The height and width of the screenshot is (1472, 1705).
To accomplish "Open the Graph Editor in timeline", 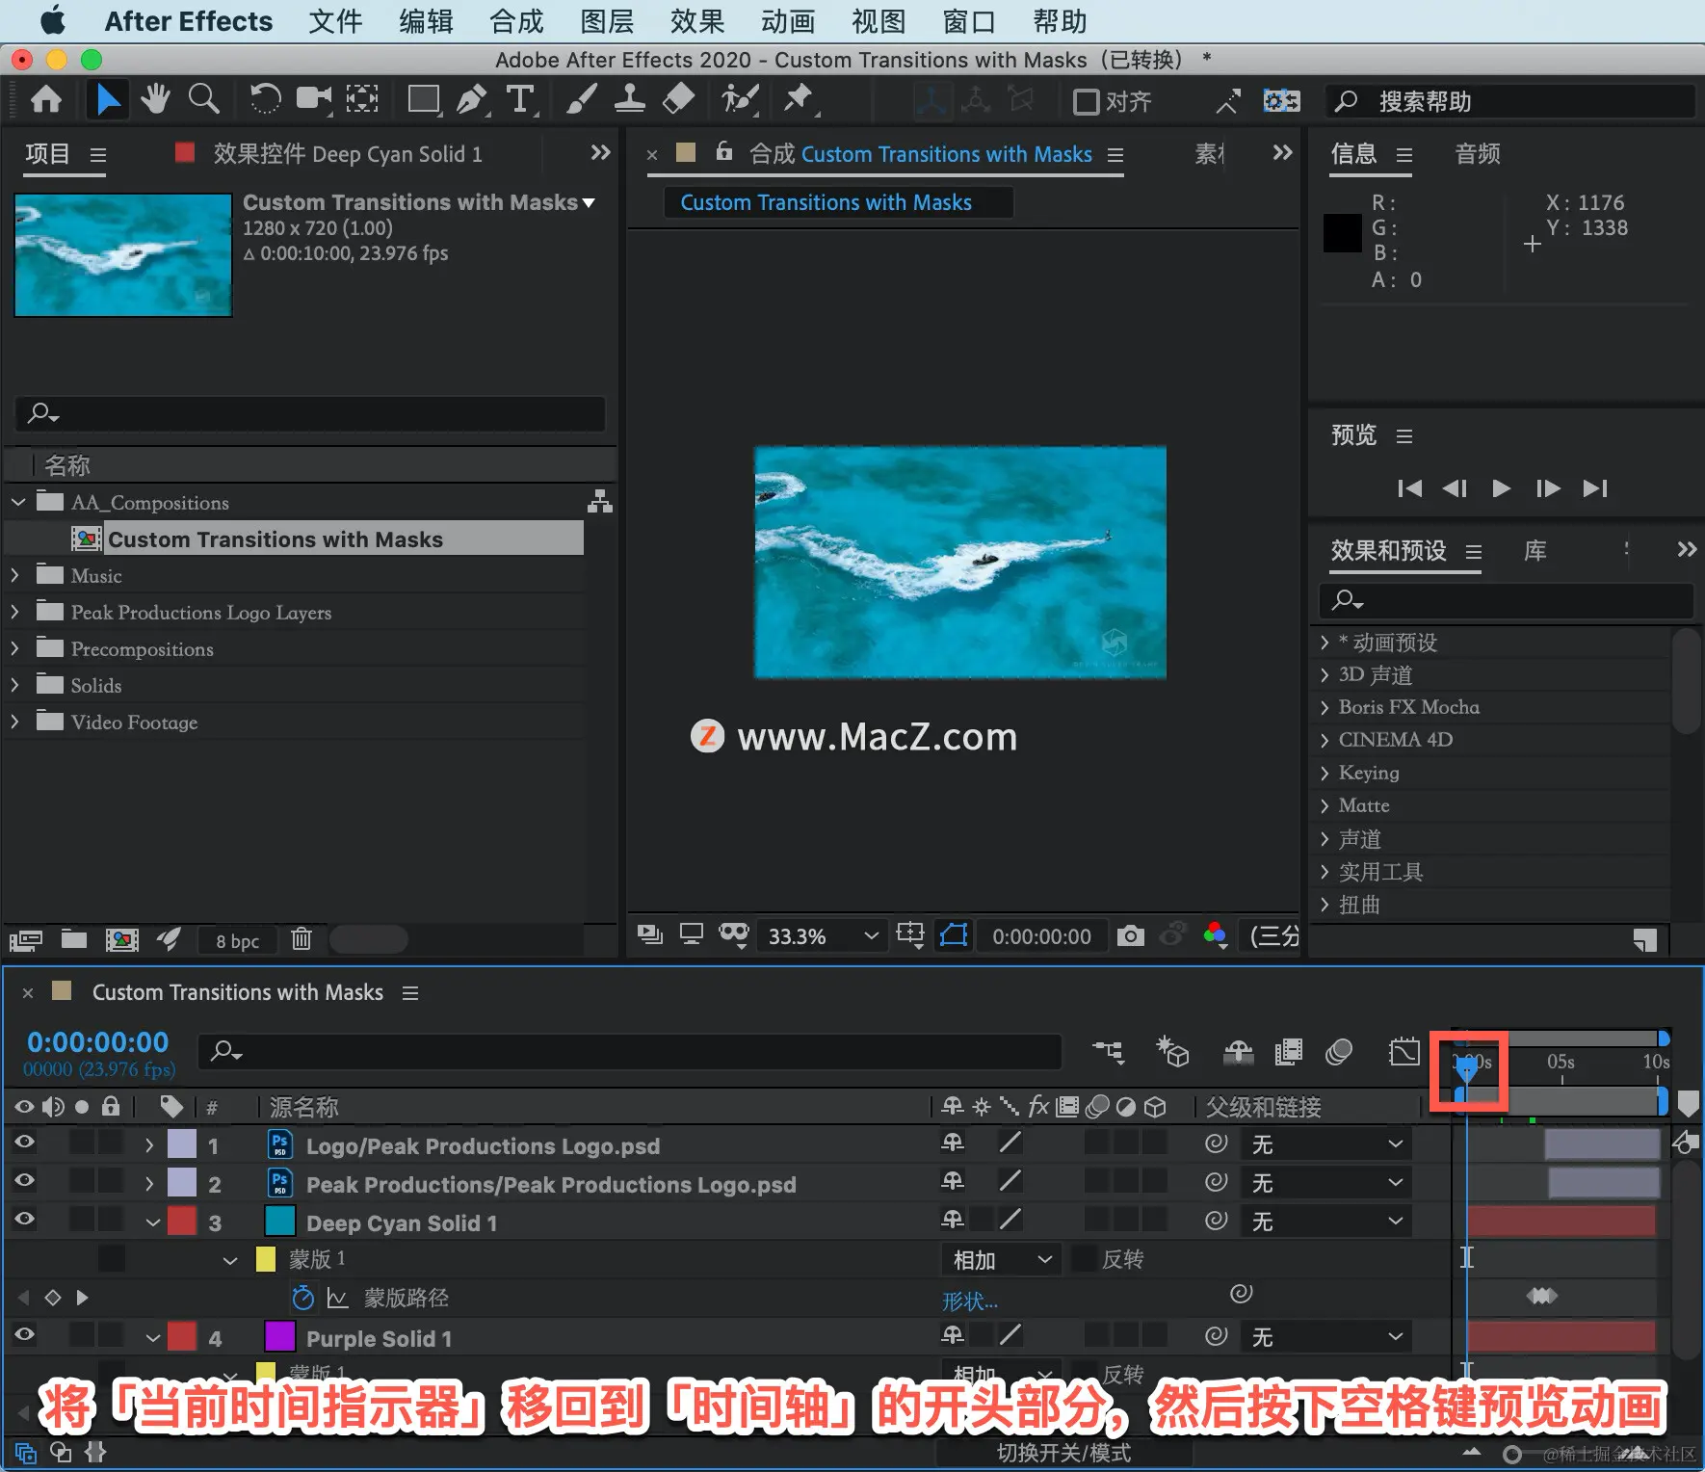I will click(x=1403, y=1052).
